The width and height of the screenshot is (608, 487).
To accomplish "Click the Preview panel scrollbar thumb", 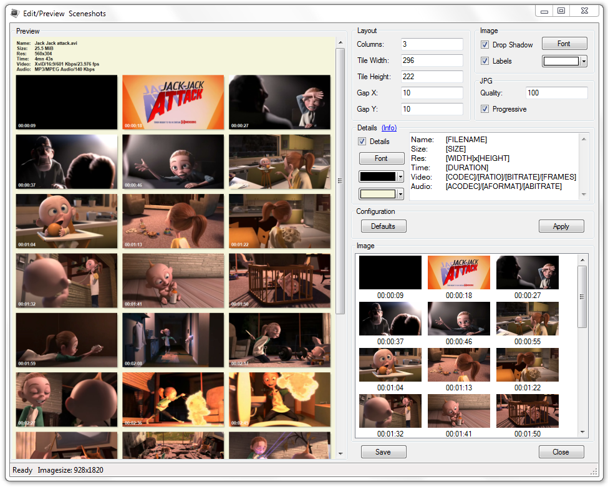I will pos(340,181).
